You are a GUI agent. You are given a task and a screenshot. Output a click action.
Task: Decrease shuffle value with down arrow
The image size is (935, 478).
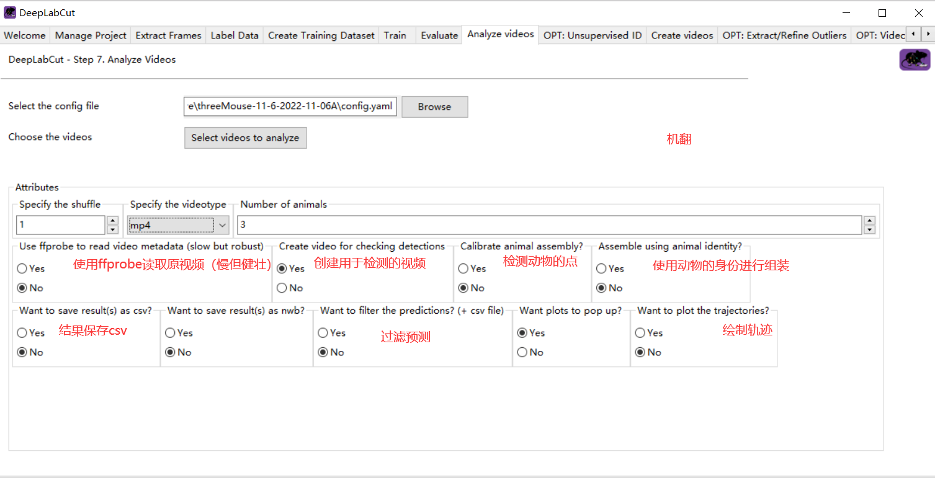(x=112, y=229)
